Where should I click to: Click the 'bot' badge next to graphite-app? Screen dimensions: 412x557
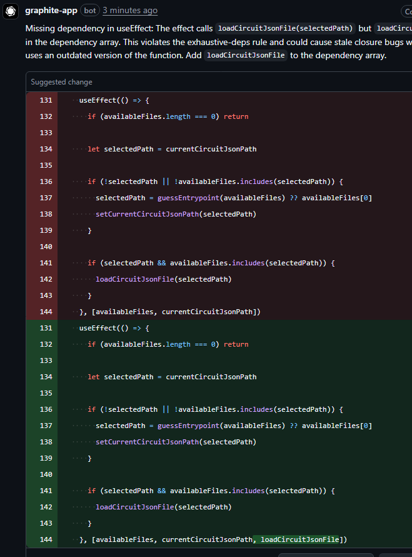tap(90, 11)
